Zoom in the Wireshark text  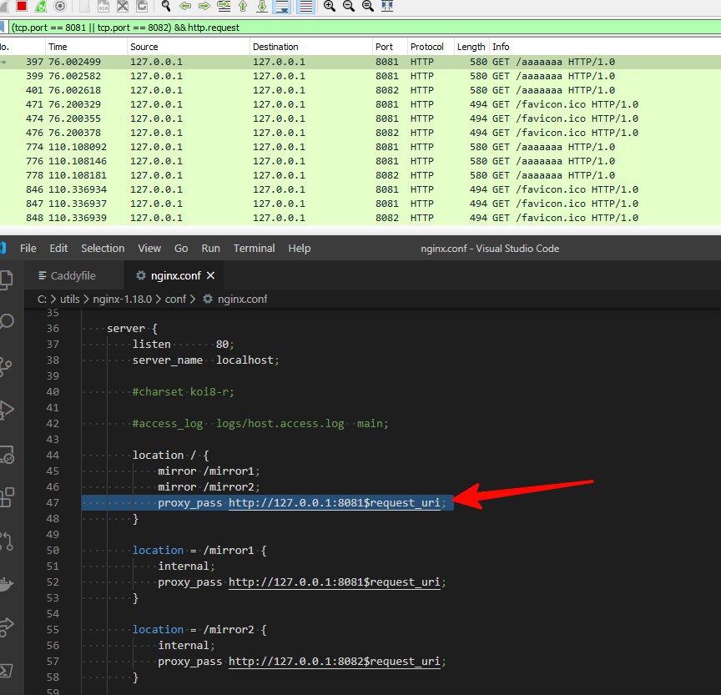click(330, 6)
